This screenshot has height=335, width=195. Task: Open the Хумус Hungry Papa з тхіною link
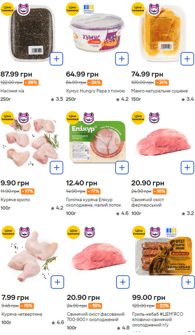point(96,91)
